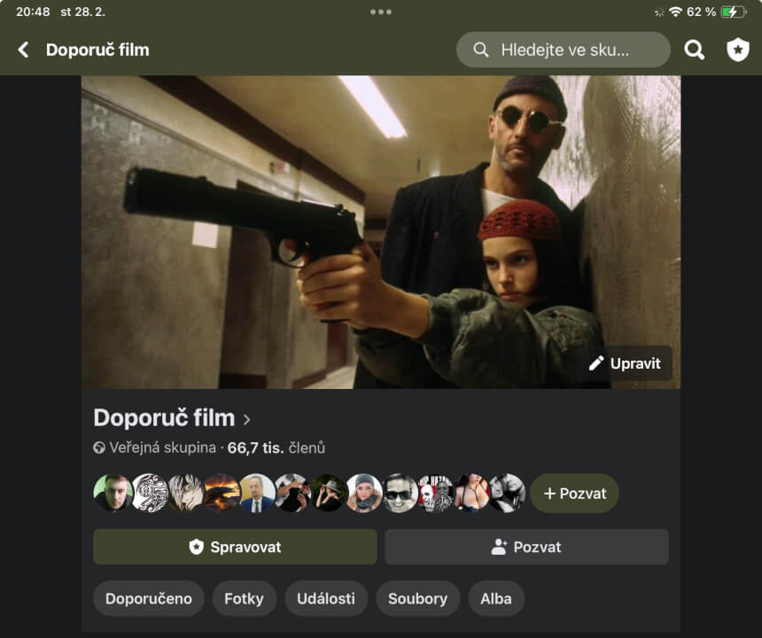Tap the back arrow icon
Image resolution: width=762 pixels, height=638 pixels.
[x=24, y=50]
